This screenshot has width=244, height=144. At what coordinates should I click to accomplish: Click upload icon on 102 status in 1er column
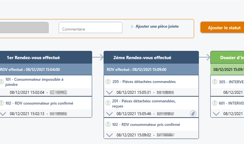click(x=1, y=103)
